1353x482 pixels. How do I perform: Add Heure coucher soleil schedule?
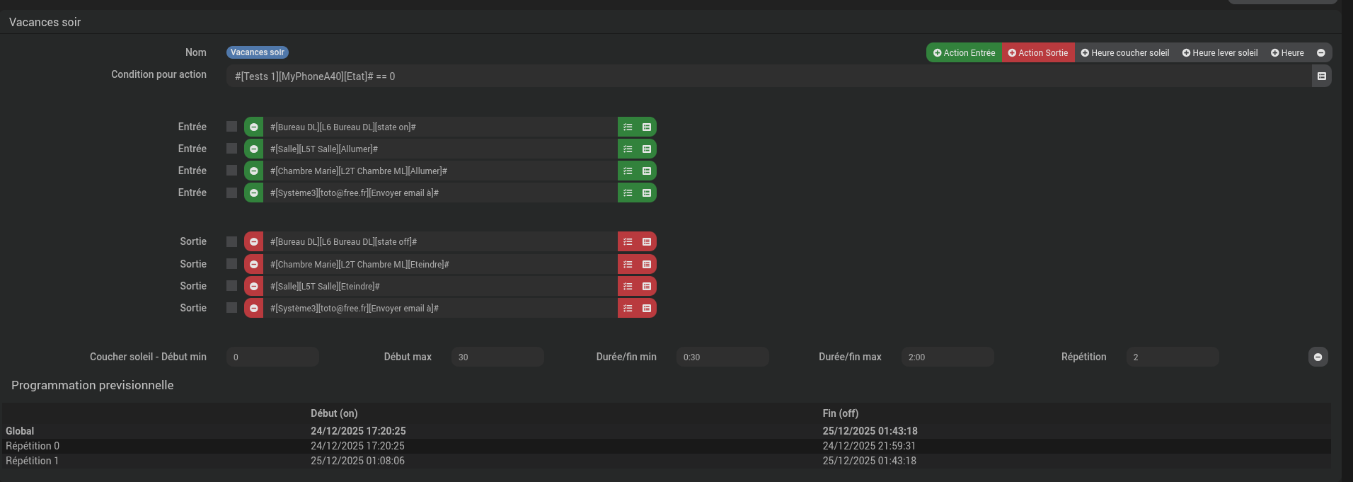point(1125,52)
